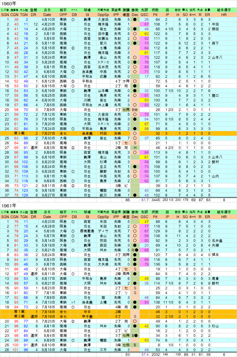Select the 7月19日 all-star date cell
Screen dimensions: 237x357
click(47, 316)
